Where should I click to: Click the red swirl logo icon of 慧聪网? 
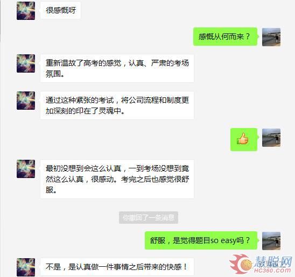click(x=241, y=264)
